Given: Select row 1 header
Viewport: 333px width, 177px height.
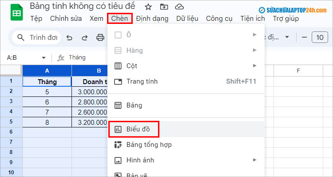Looking at the screenshot, I should pos(11,81).
